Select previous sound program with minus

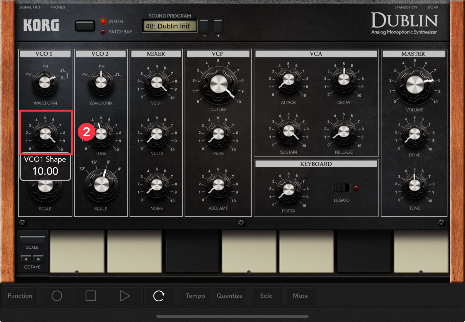pos(204,27)
